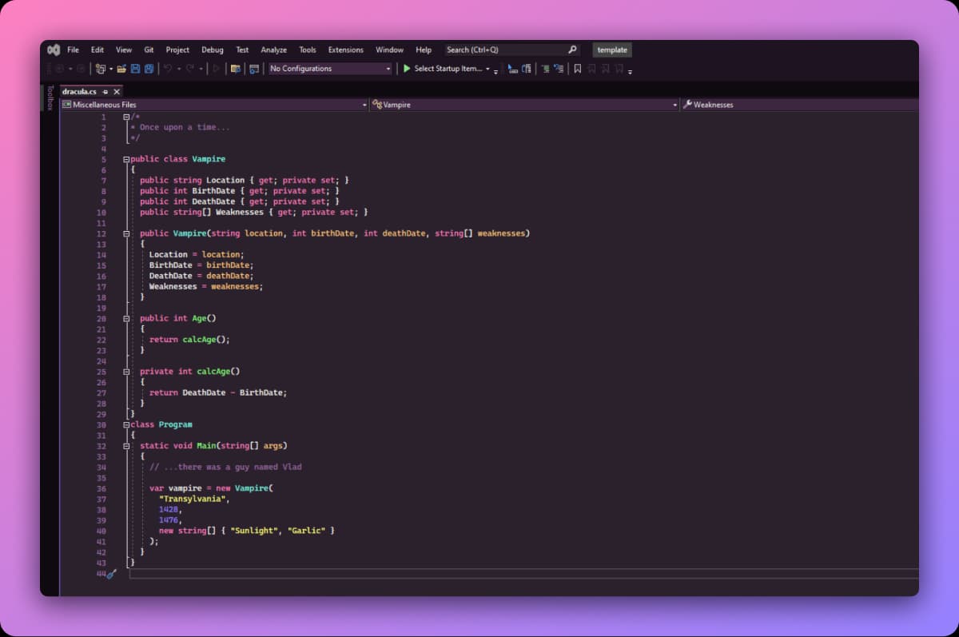Collapse the calcAge method body
The width and height of the screenshot is (959, 637).
click(125, 371)
